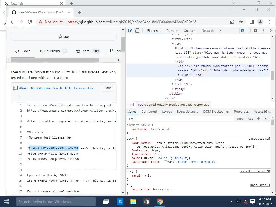The width and height of the screenshot is (276, 207).
Task: Open Properties tab in DevTools
Action: (x=241, y=112)
